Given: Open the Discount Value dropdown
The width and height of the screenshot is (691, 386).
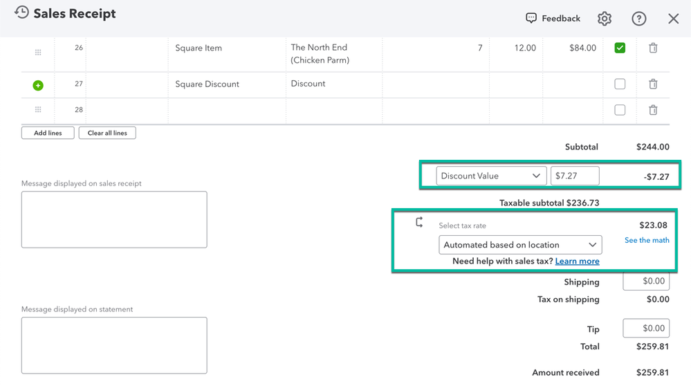Looking at the screenshot, I should point(490,176).
